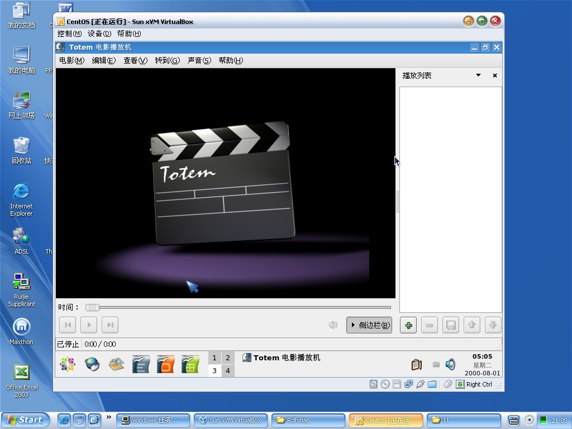
Task: Expand hidden system tray icons arrow
Action: (x=530, y=420)
